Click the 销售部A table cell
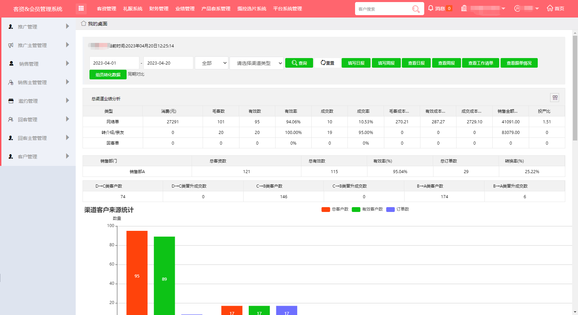The width and height of the screenshot is (578, 315). [x=137, y=171]
